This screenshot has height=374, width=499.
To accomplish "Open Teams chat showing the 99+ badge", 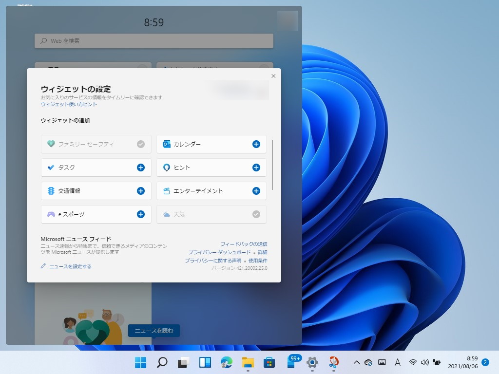I will pyautogui.click(x=290, y=362).
